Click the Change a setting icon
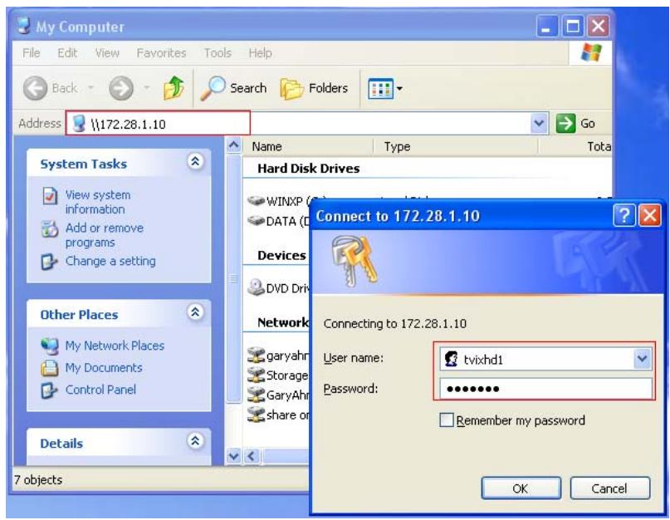The image size is (670, 520). [49, 262]
